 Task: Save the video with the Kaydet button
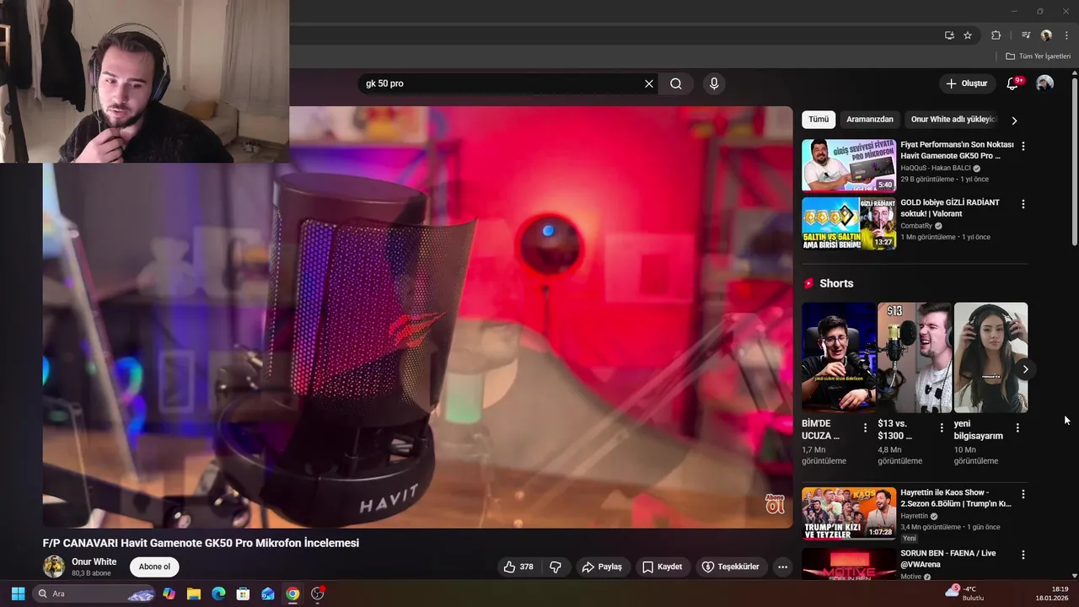(662, 567)
